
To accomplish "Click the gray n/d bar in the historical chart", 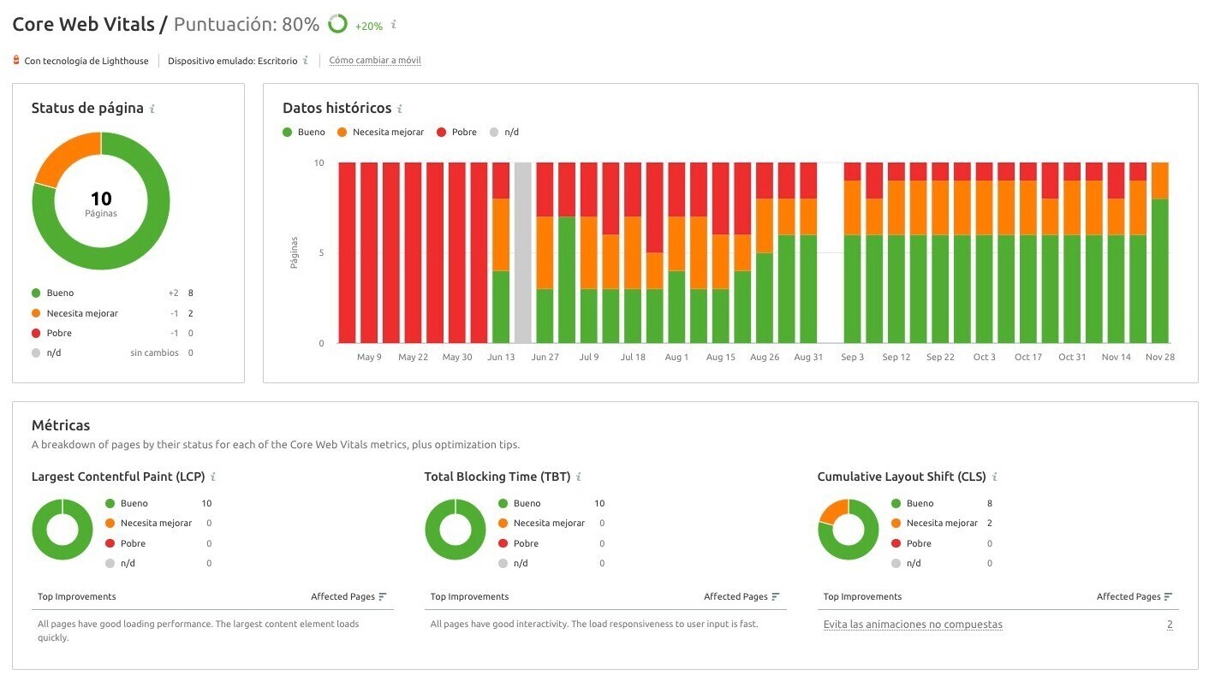I will tap(522, 252).
